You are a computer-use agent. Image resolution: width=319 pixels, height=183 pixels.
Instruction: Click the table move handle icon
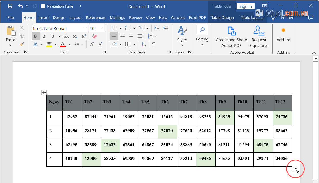(44, 92)
